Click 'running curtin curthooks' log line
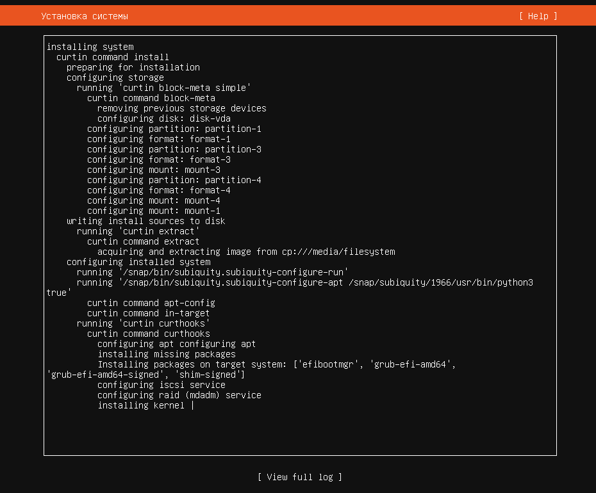 (x=144, y=323)
